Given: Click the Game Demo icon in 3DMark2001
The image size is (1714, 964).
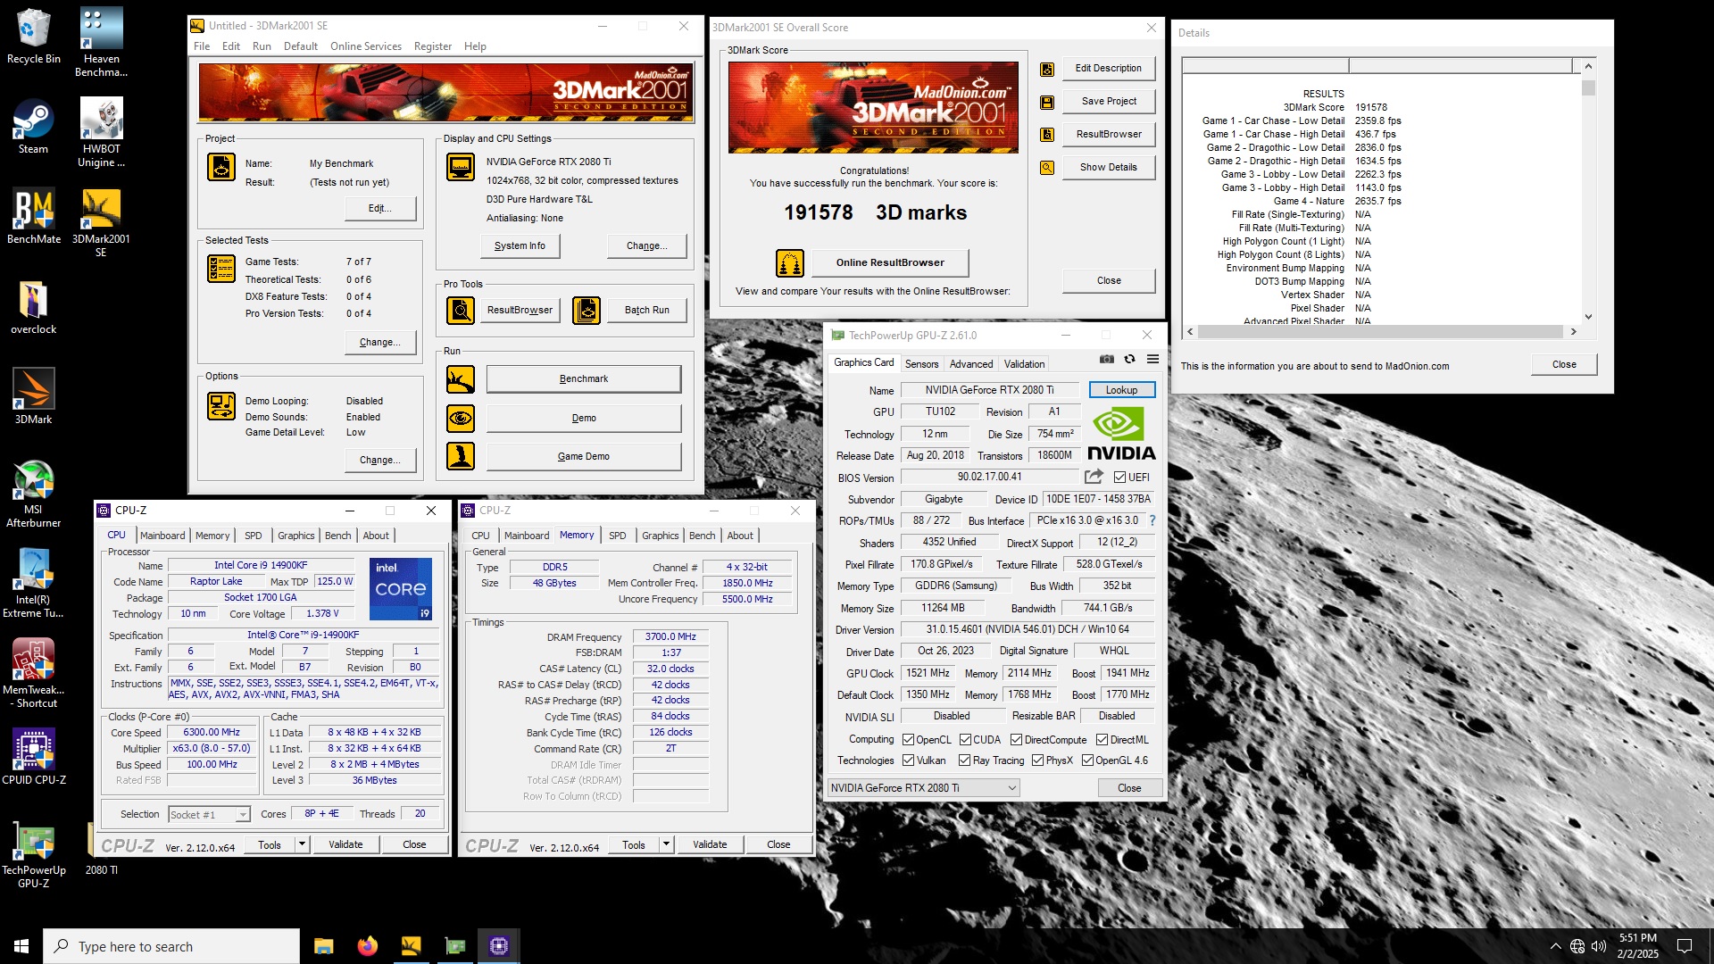Looking at the screenshot, I should (461, 456).
